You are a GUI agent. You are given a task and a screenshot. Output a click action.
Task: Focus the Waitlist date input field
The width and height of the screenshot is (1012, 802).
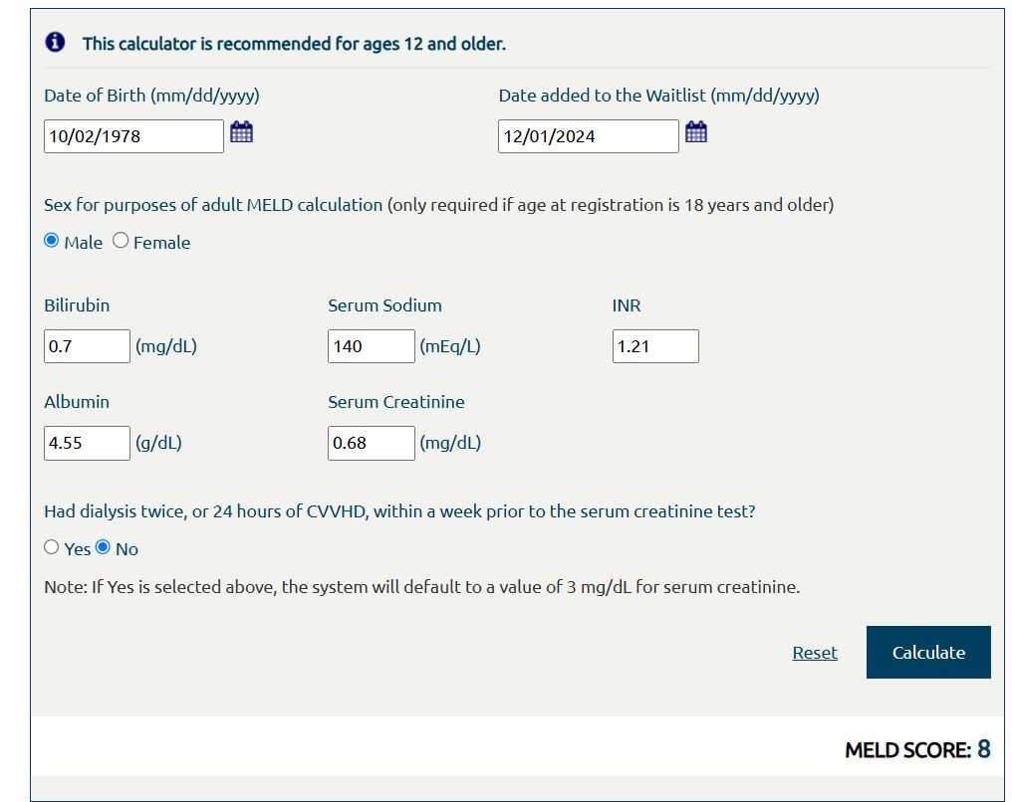pos(588,136)
